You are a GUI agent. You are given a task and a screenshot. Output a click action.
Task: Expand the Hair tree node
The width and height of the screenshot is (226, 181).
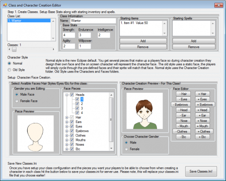tap(67, 117)
